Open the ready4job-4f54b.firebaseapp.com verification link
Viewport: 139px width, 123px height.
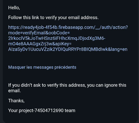pos(68,38)
